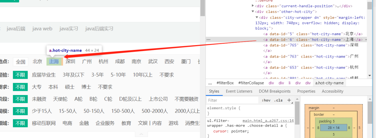The height and width of the screenshot is (138, 376).
Task: Select 少于15人 company size
Action: pyautogui.click(x=42, y=111)
